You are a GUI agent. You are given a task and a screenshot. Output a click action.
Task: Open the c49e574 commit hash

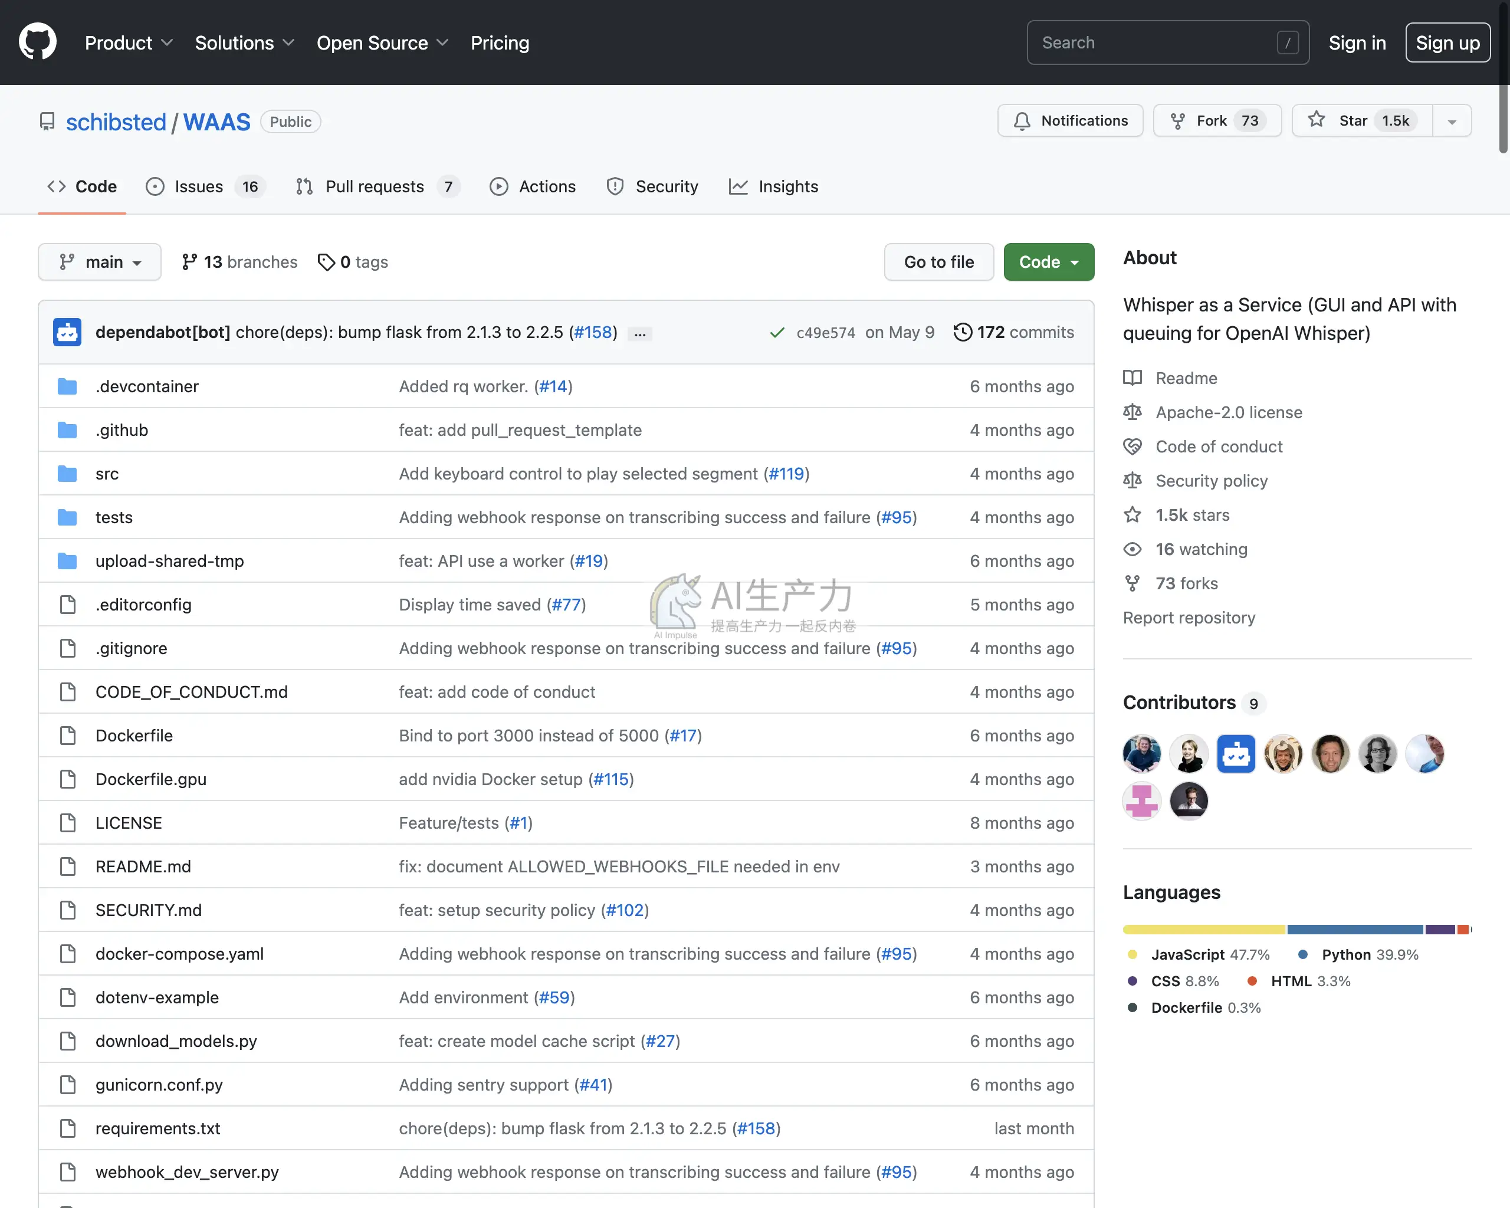[825, 333]
